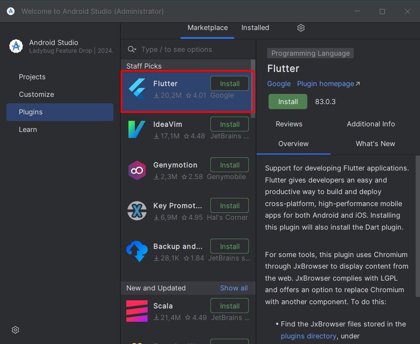Screen dimensions: 420x344
Task: Open the What's New tab
Action: click(375, 144)
